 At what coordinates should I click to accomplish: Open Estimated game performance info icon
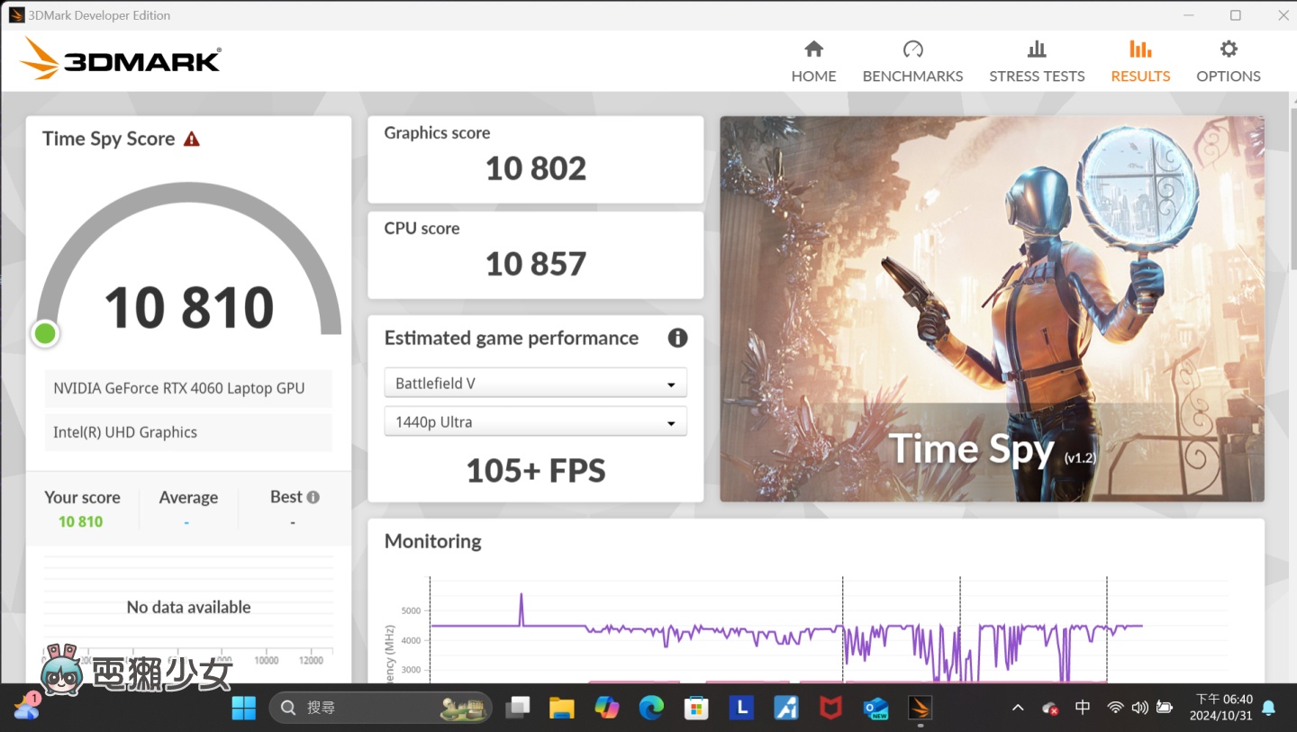click(677, 338)
